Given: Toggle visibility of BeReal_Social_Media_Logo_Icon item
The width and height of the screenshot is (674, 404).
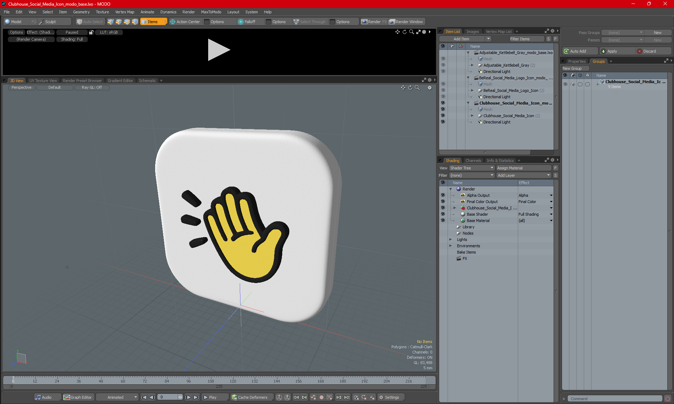Looking at the screenshot, I should tap(443, 90).
